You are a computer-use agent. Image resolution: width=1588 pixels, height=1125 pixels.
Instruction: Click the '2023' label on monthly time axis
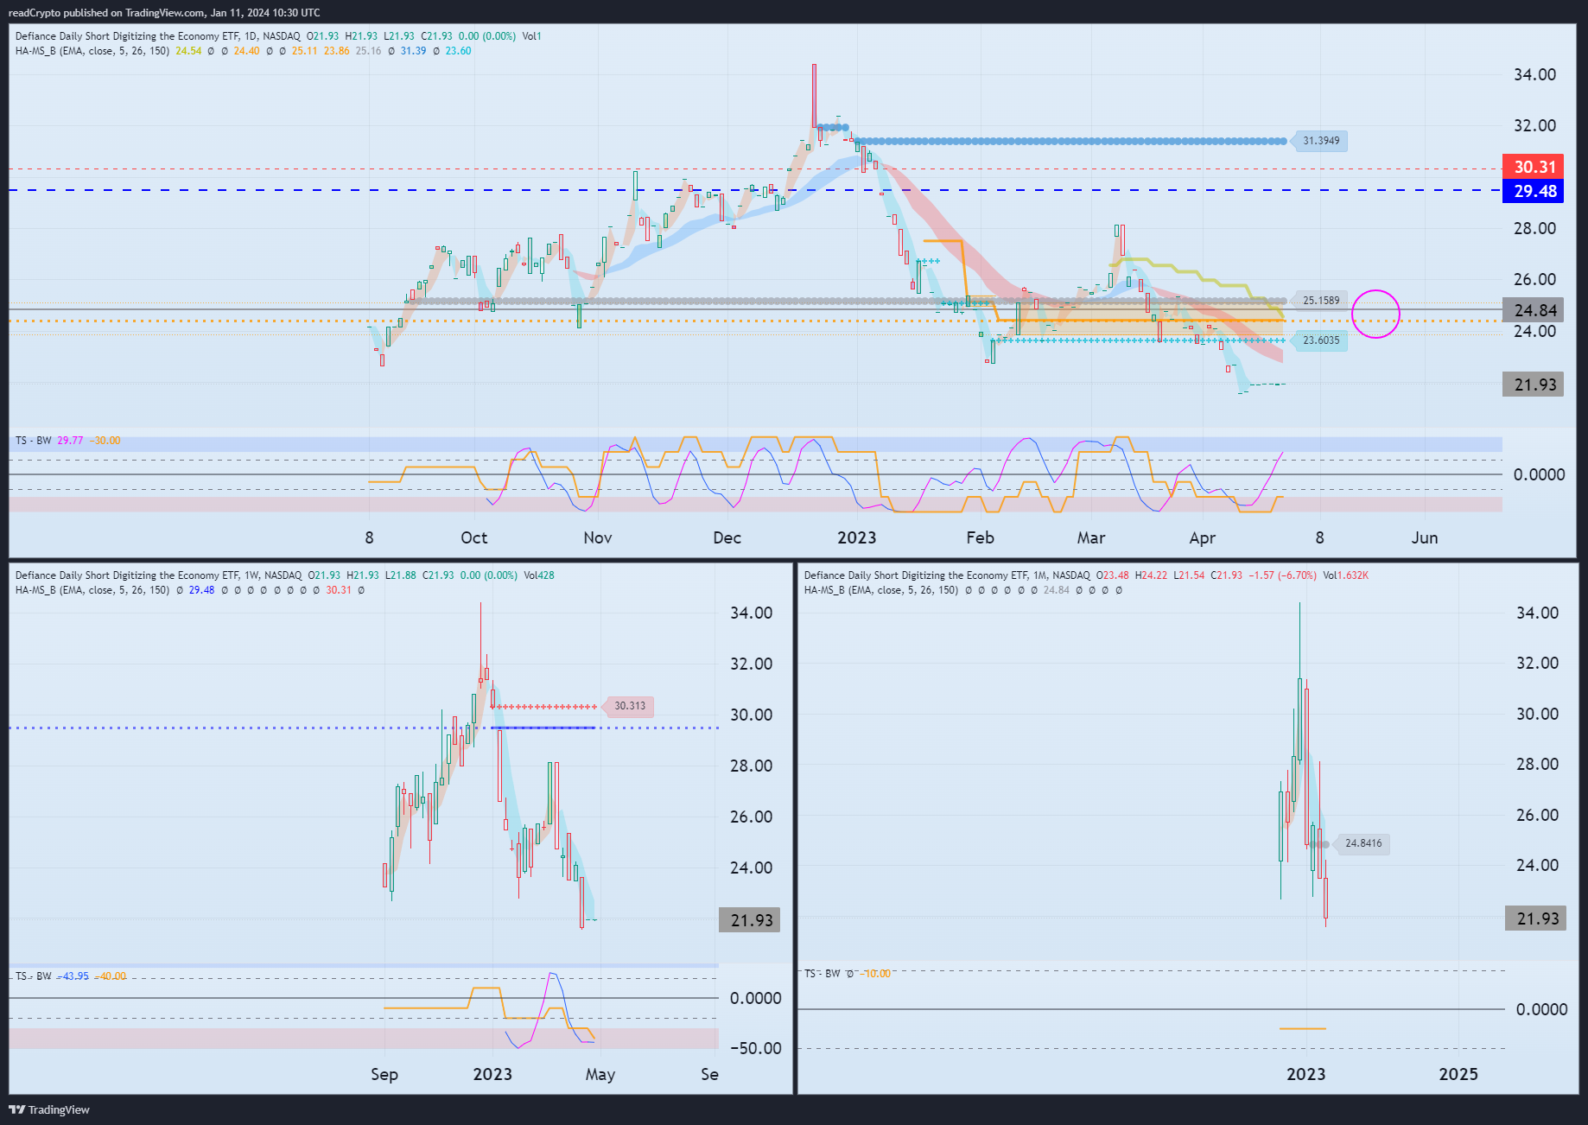click(x=1306, y=1074)
